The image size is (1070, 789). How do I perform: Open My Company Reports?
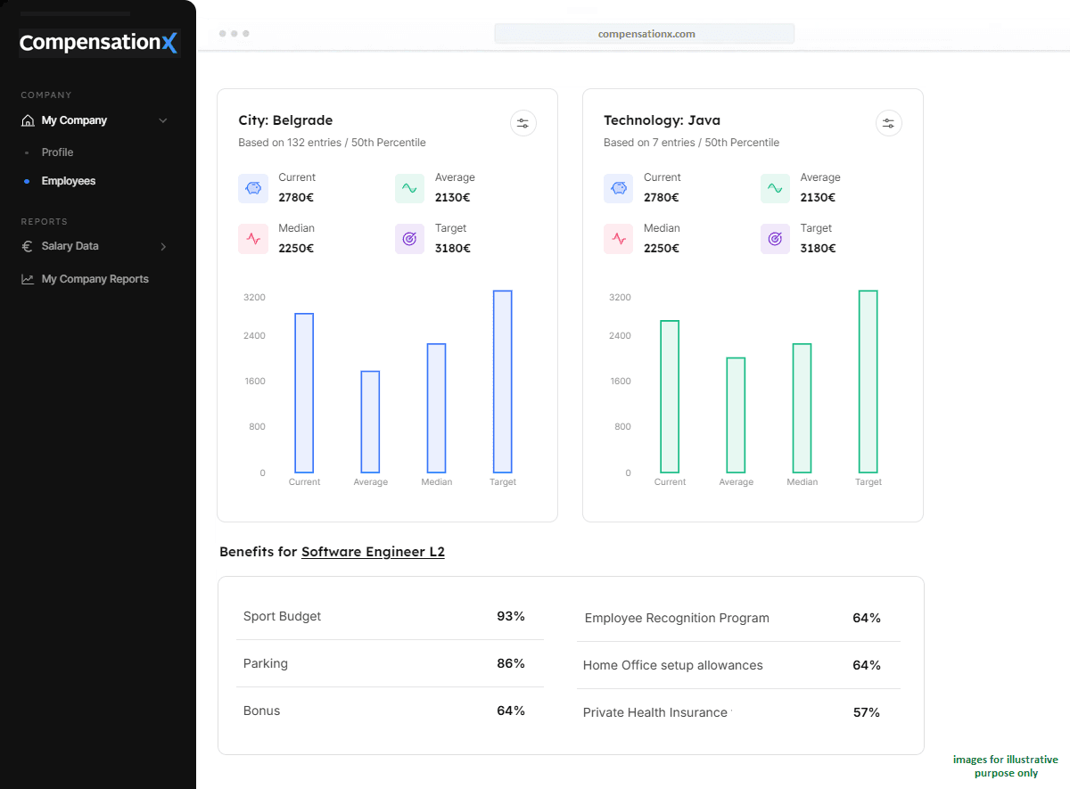(95, 279)
